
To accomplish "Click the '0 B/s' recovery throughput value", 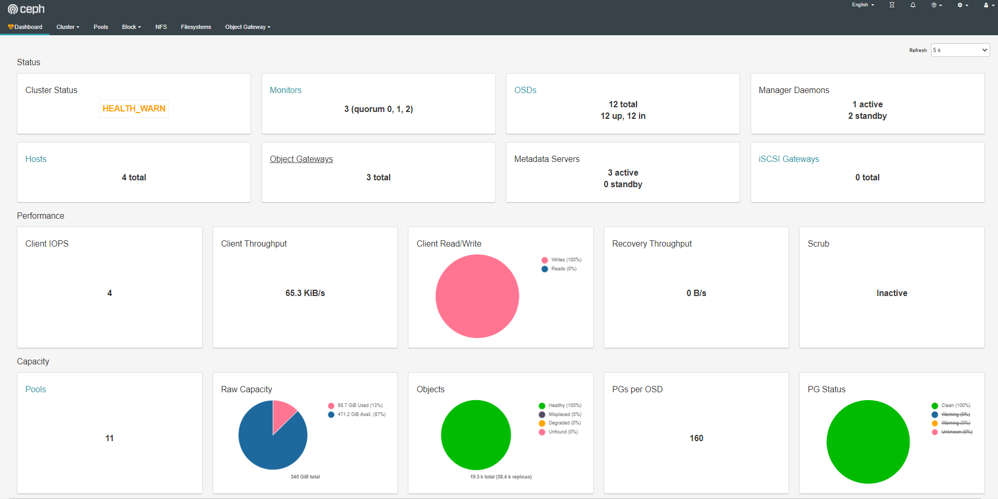I will coord(696,293).
